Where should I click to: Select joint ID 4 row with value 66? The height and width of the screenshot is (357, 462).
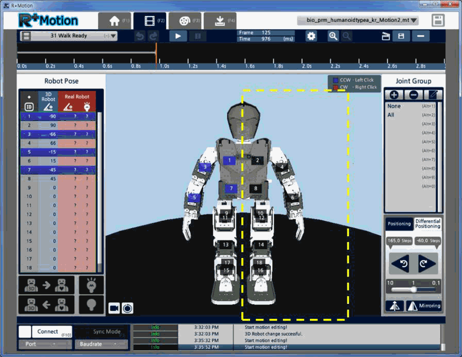point(58,143)
